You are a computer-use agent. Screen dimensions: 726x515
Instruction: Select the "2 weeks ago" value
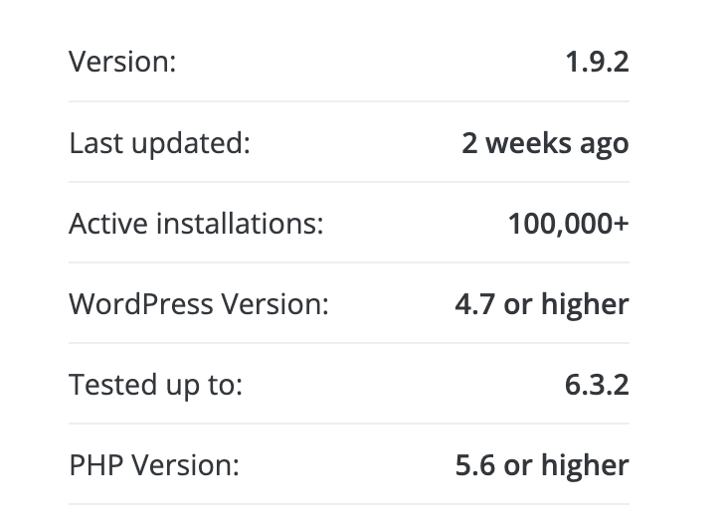[545, 143]
